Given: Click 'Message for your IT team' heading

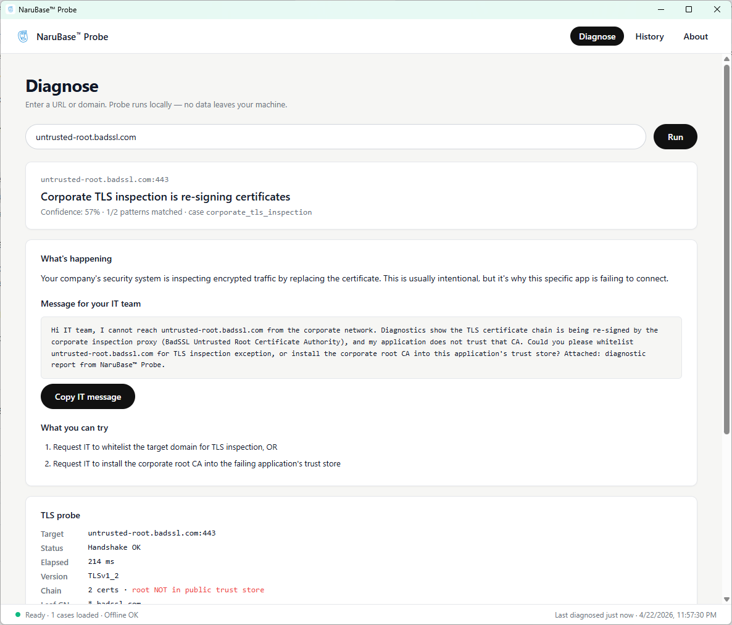Looking at the screenshot, I should (x=91, y=304).
